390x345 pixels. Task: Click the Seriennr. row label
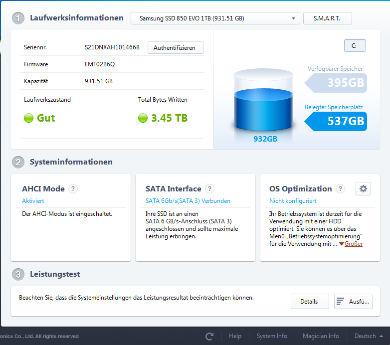pyautogui.click(x=35, y=47)
